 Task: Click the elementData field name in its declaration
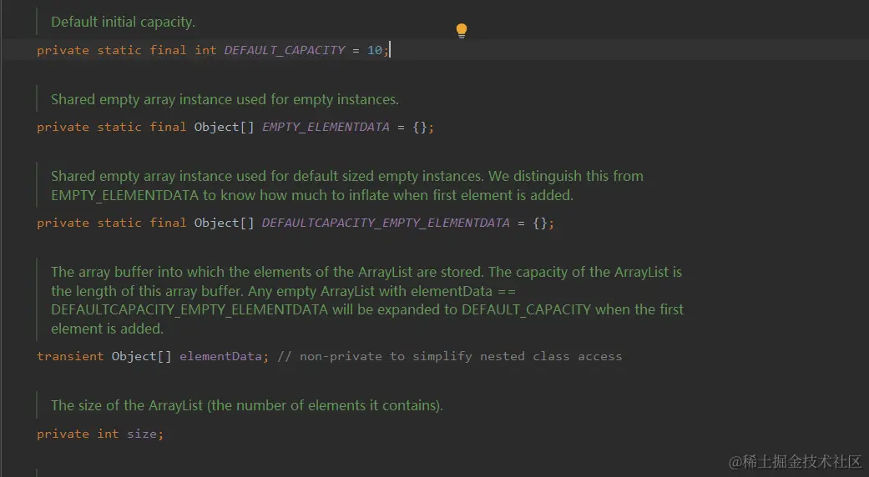(x=220, y=356)
